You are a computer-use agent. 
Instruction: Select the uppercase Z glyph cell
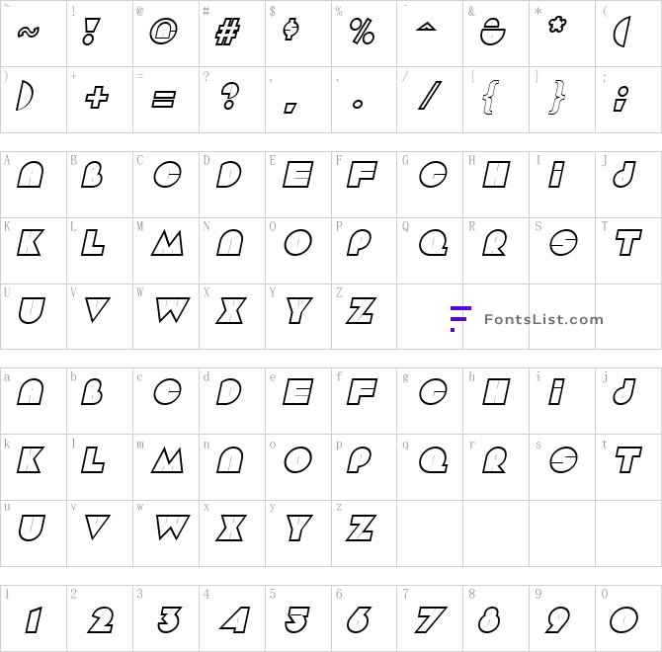[364, 316]
